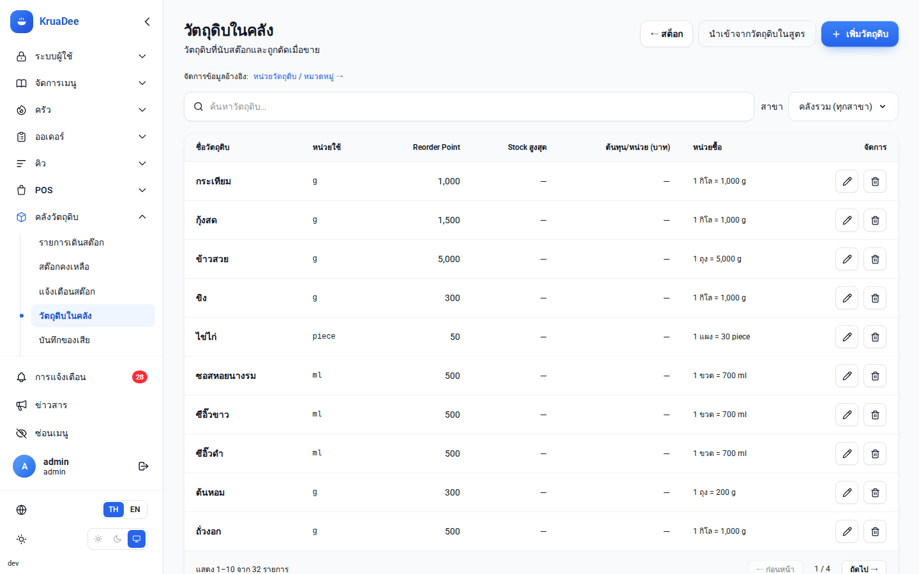Viewport: 919px width, 574px height.
Task: Select the dark moon theme mode
Action: point(117,539)
